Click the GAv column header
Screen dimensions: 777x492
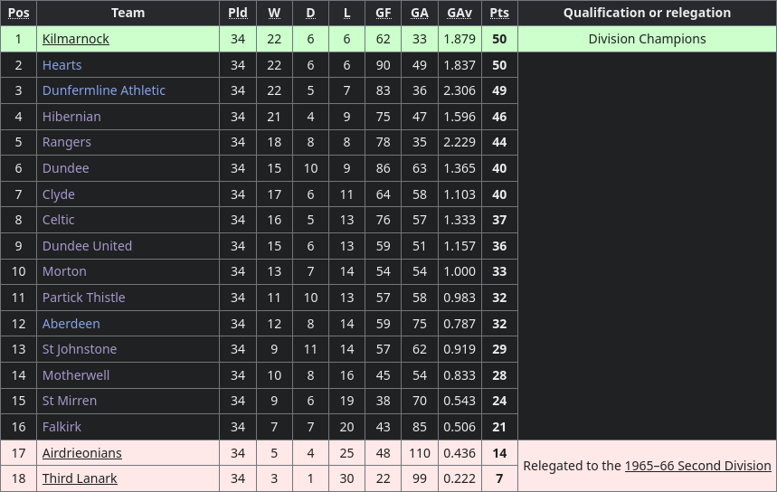[x=460, y=13]
